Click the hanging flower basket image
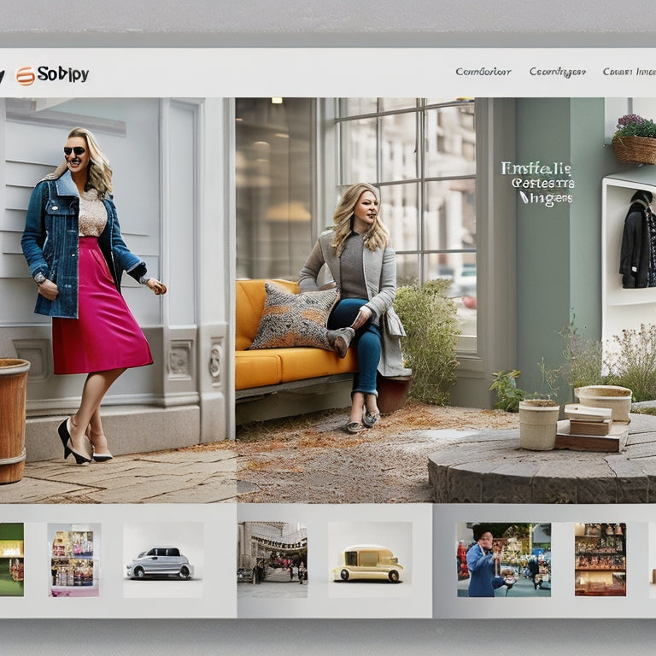The height and width of the screenshot is (656, 656). click(x=635, y=140)
